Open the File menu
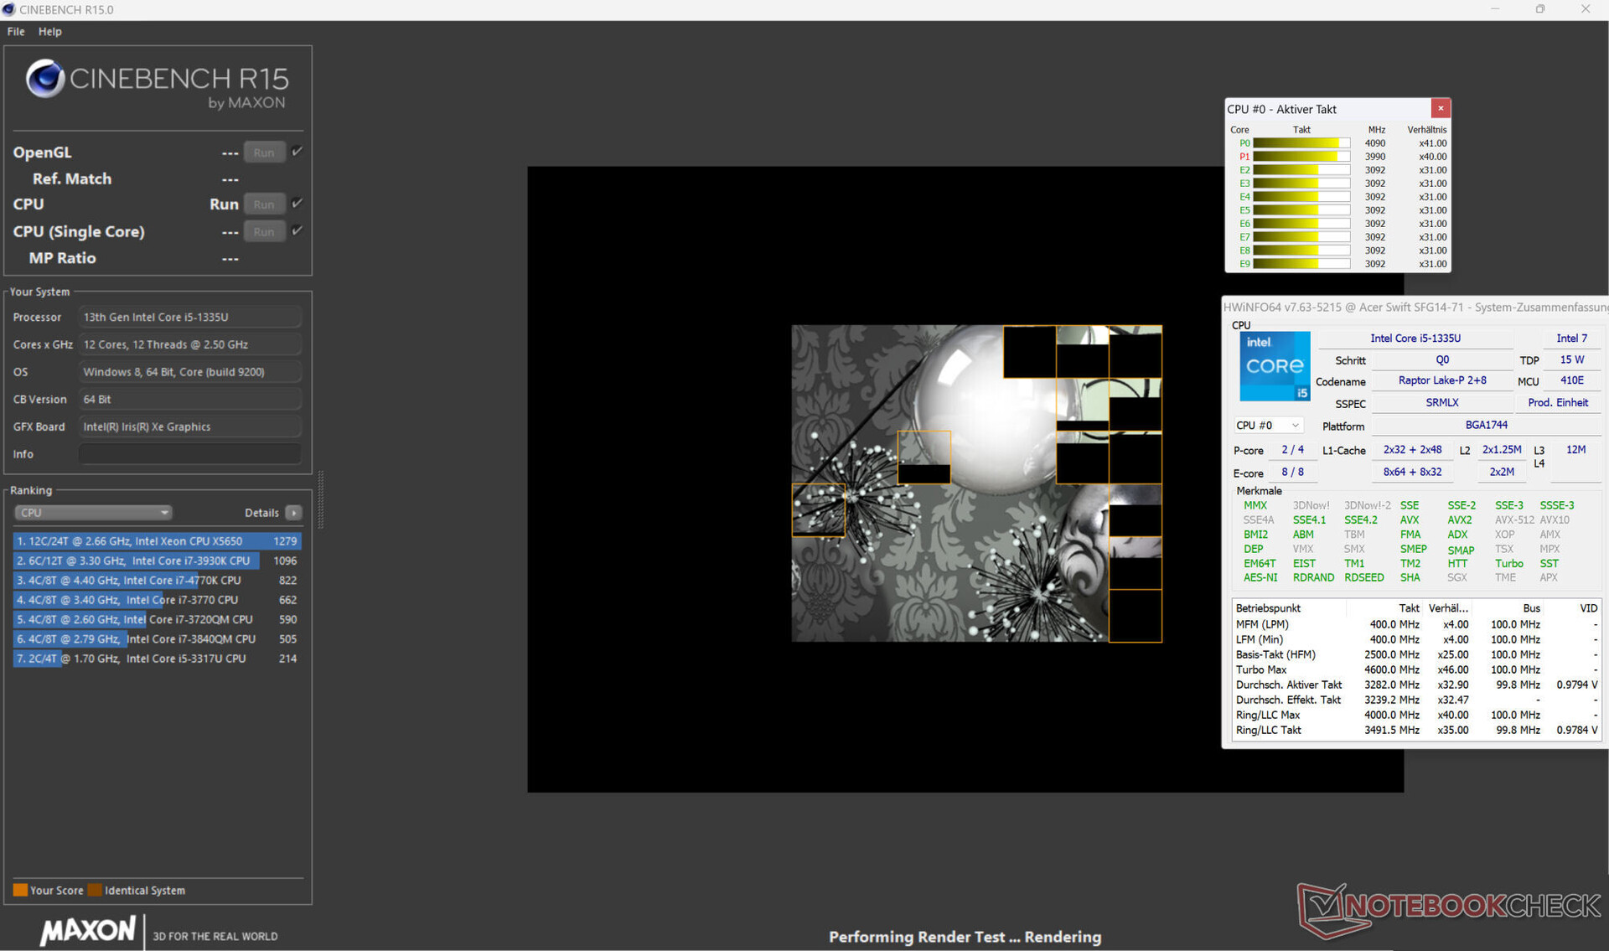The image size is (1609, 951). pos(16,32)
